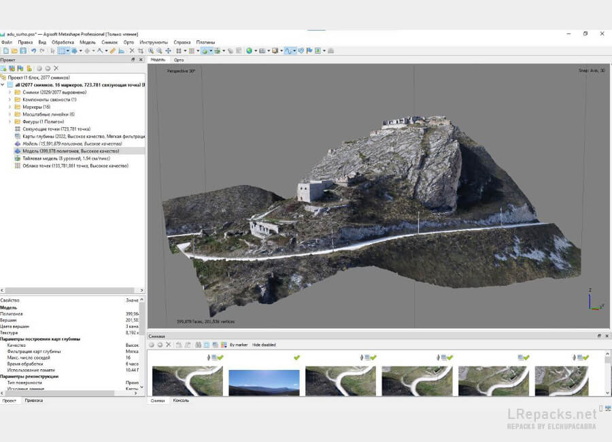Open the Обработка menu
The image size is (612, 442).
pyautogui.click(x=63, y=42)
